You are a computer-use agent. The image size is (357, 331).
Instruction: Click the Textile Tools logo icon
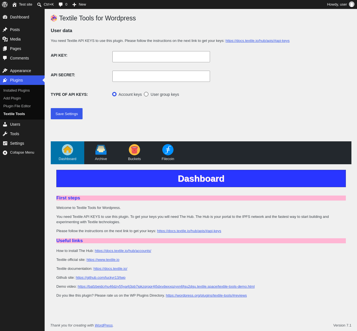(x=54, y=18)
